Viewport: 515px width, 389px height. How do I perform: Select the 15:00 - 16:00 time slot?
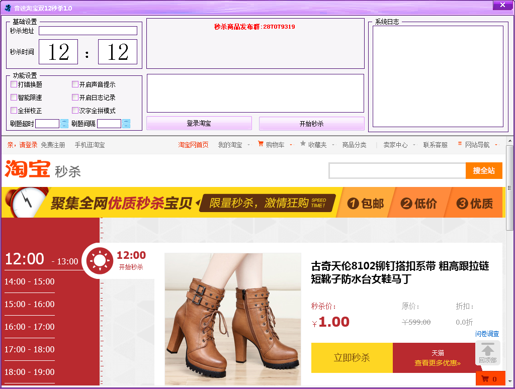click(30, 304)
